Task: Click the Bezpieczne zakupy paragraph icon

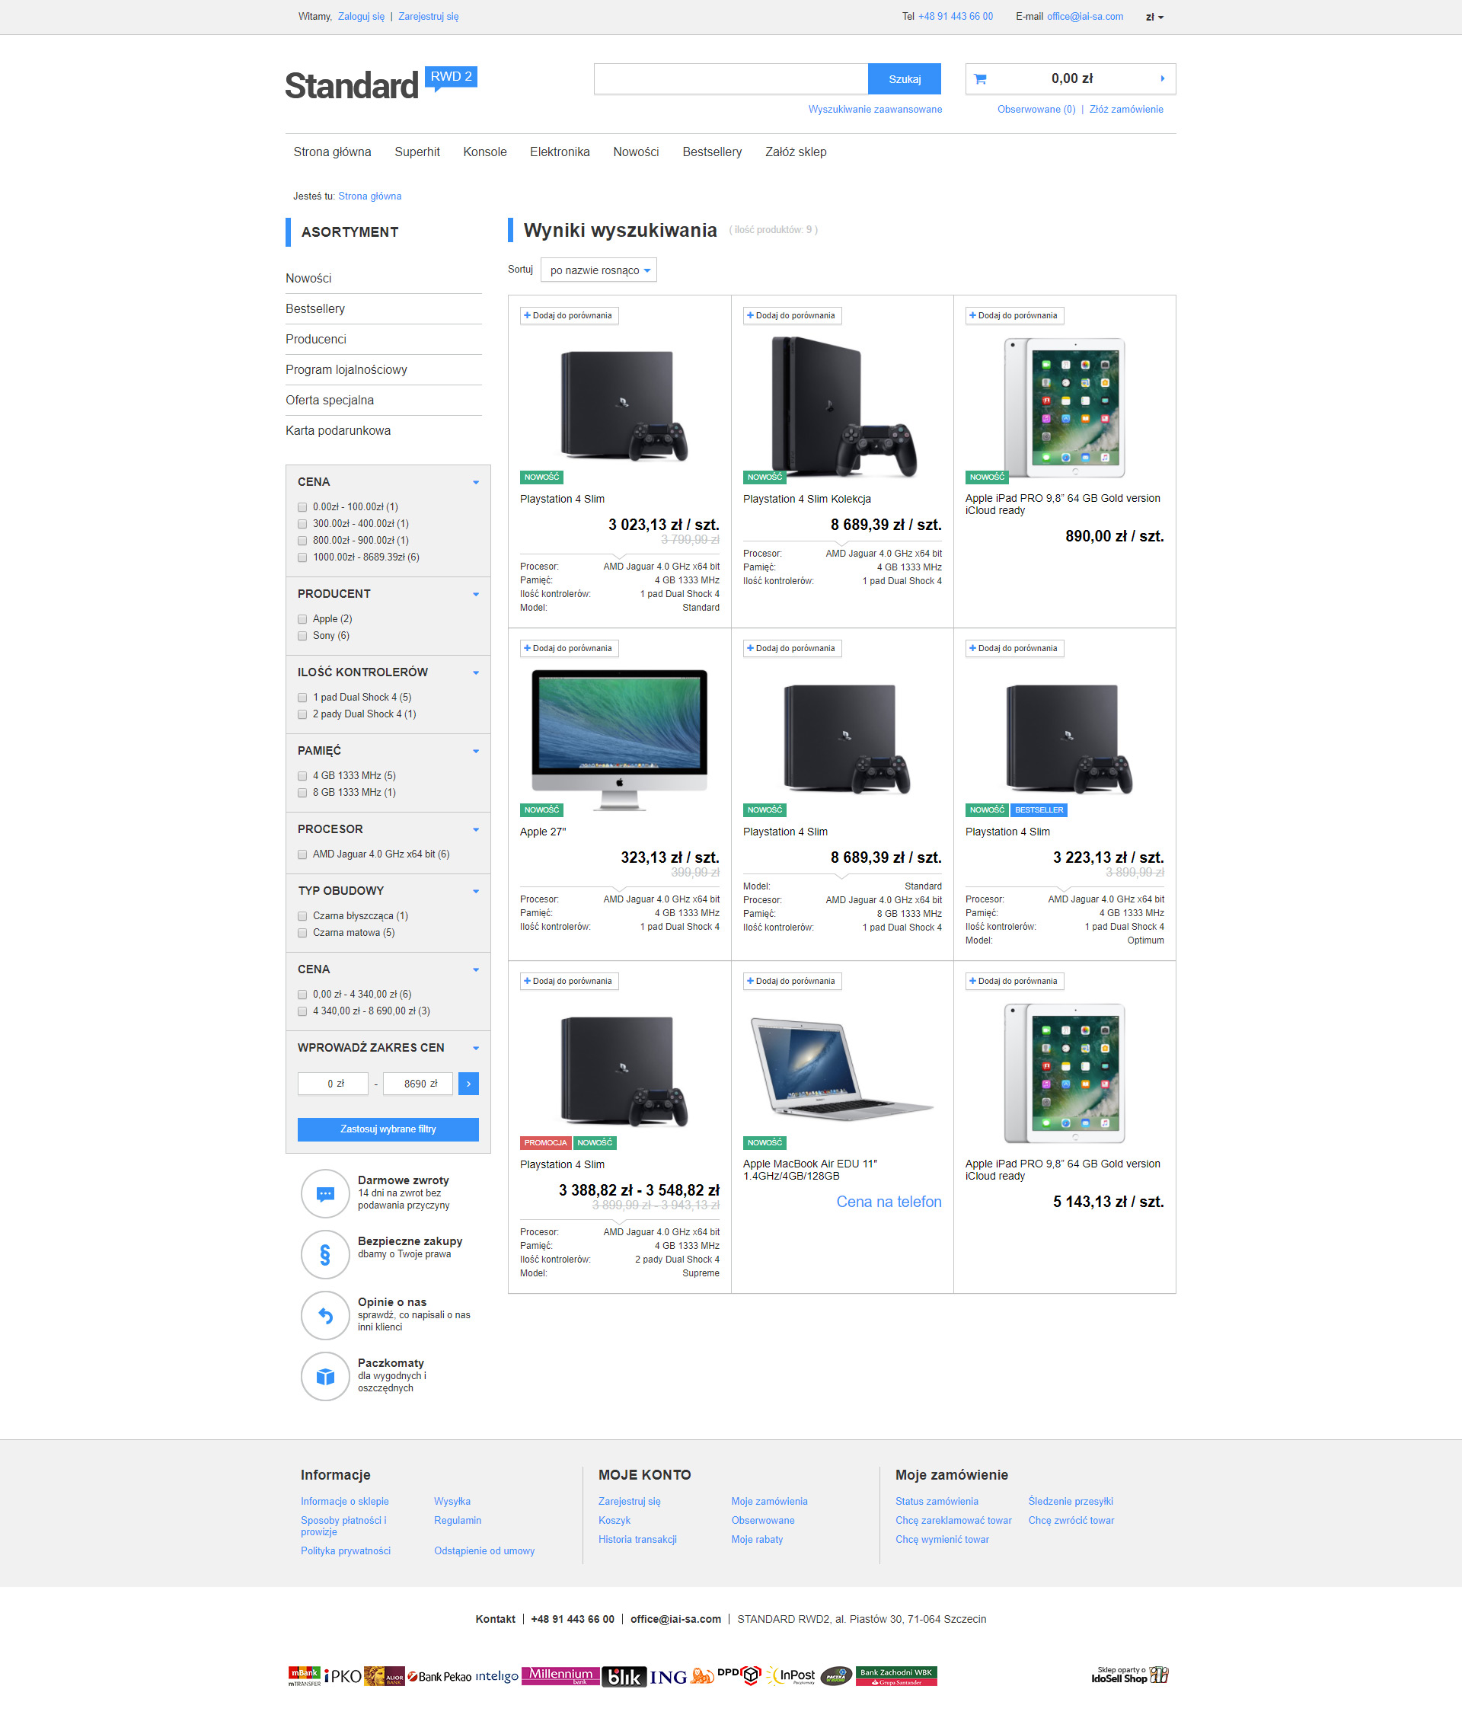Action: tap(325, 1255)
